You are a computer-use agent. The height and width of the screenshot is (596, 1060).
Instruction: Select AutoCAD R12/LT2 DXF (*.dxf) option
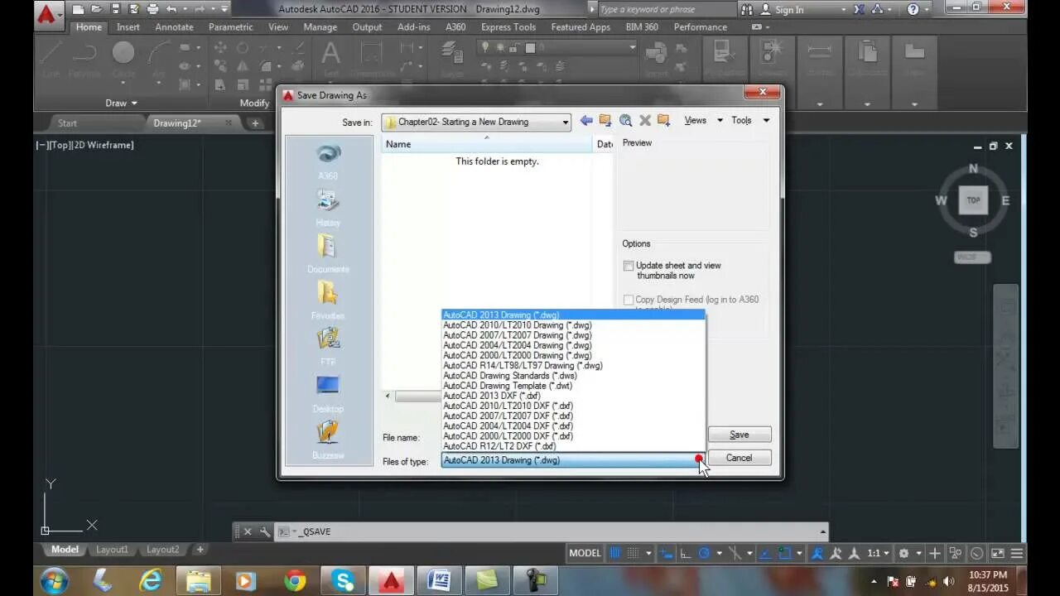pos(573,446)
